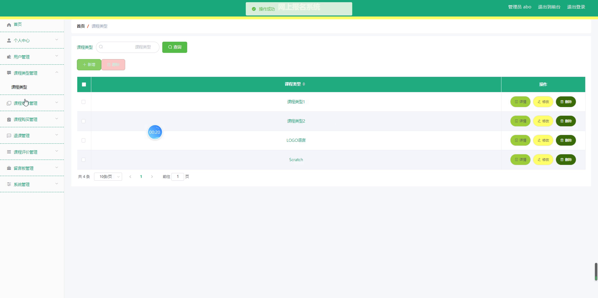Click the list icon beside 课程评价管理
This screenshot has height=298, width=598.
[9, 152]
